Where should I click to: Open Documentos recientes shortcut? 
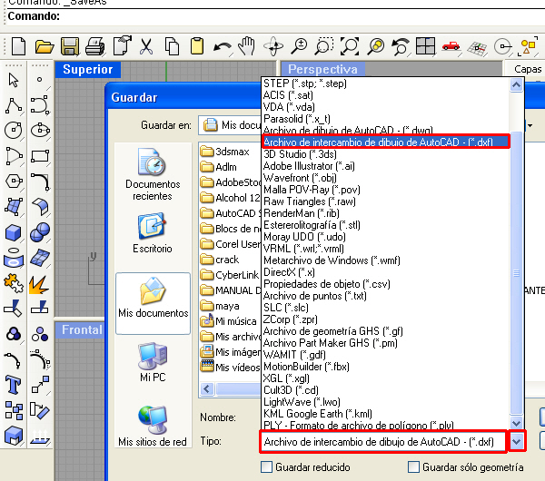pos(153,174)
